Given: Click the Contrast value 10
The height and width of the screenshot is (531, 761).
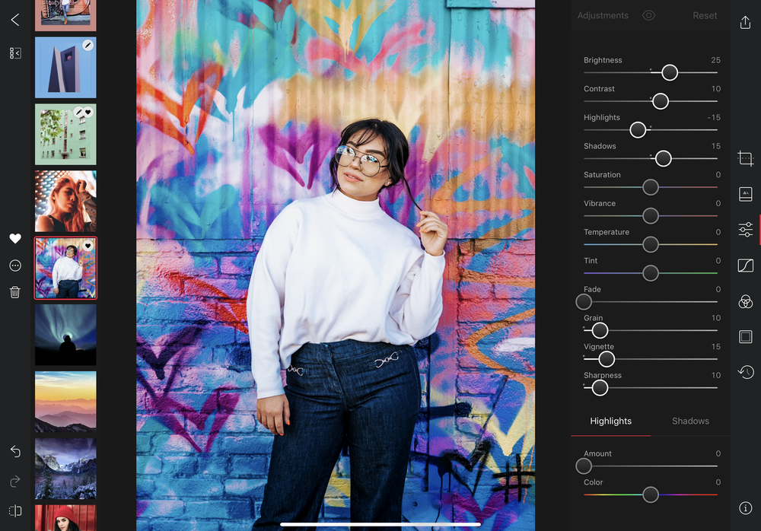Looking at the screenshot, I should point(716,89).
